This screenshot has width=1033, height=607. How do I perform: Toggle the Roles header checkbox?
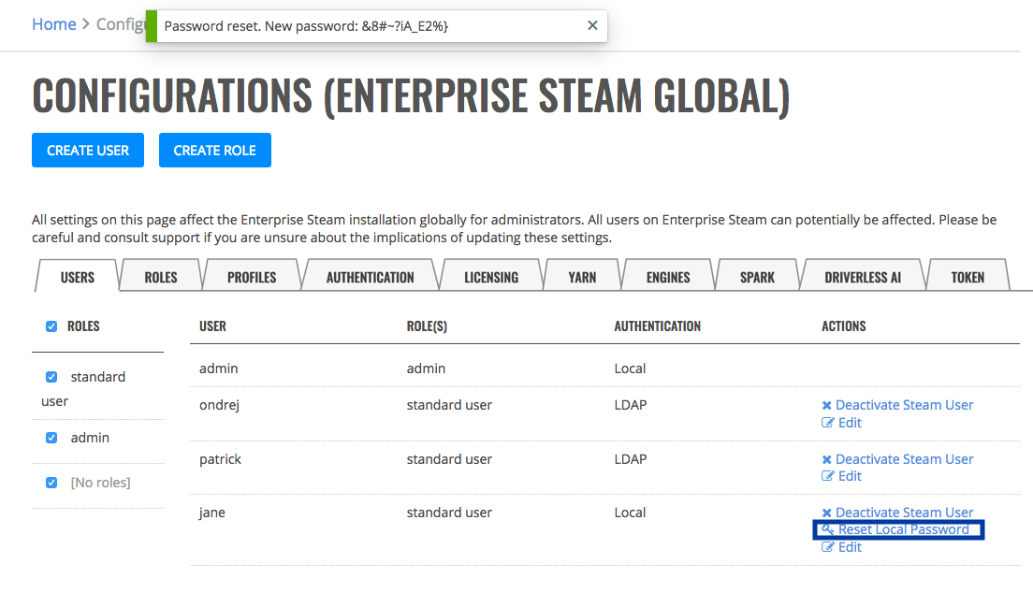click(51, 326)
